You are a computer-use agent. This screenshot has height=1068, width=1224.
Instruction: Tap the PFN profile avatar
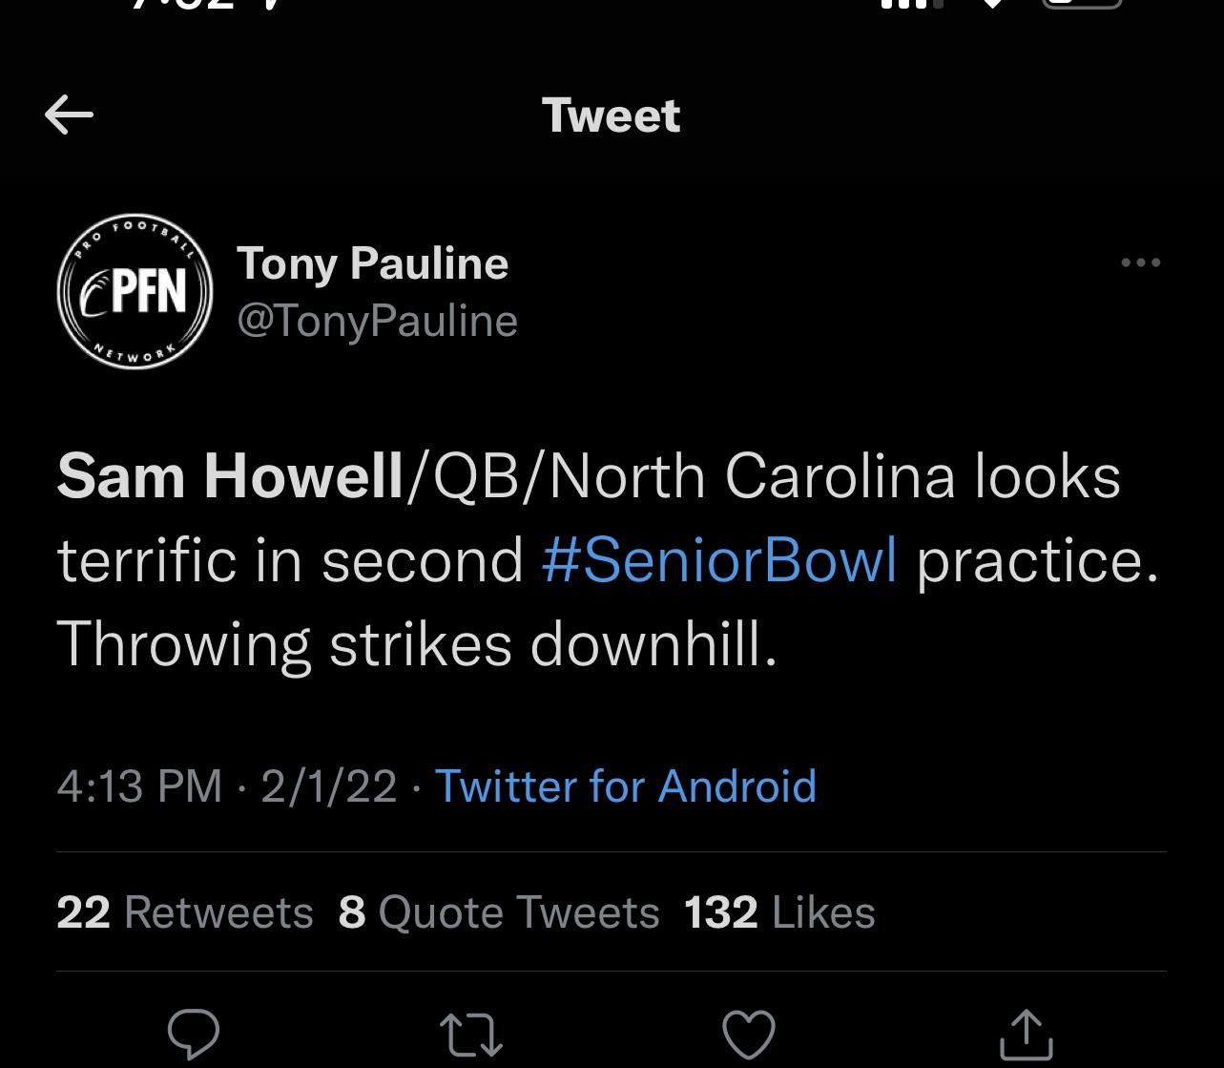135,291
